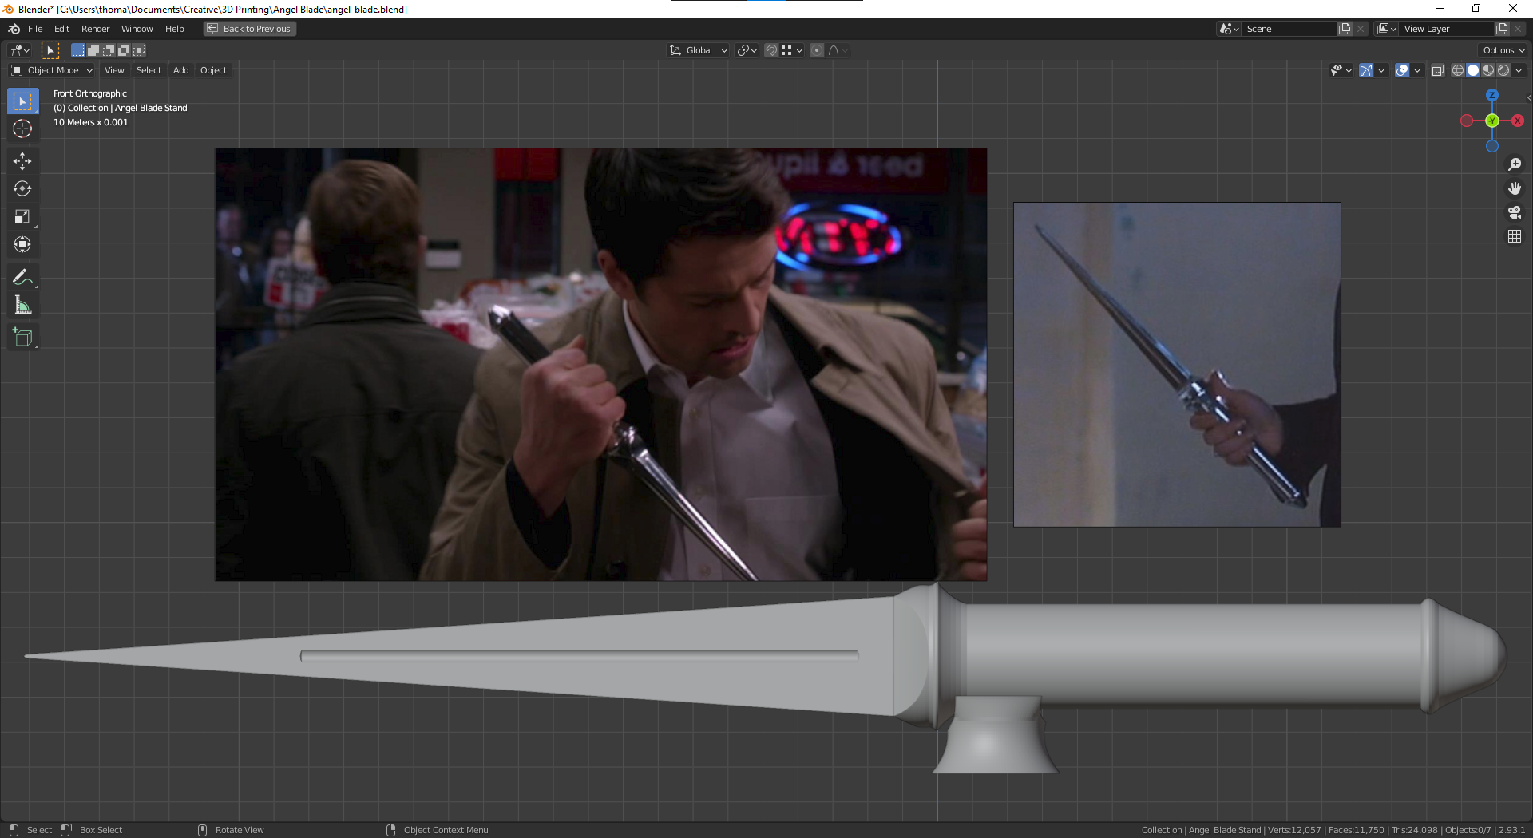This screenshot has width=1533, height=838.
Task: Switch to material preview shading
Action: tap(1488, 70)
